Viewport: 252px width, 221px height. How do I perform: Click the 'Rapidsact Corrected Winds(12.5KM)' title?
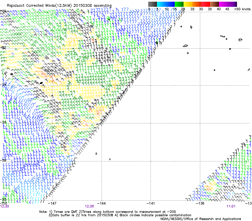click(39, 5)
